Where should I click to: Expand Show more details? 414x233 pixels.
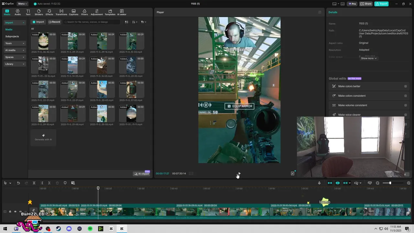(369, 58)
